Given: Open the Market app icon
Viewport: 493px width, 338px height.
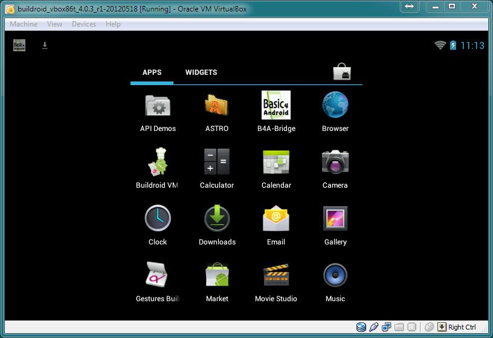Looking at the screenshot, I should tap(217, 282).
